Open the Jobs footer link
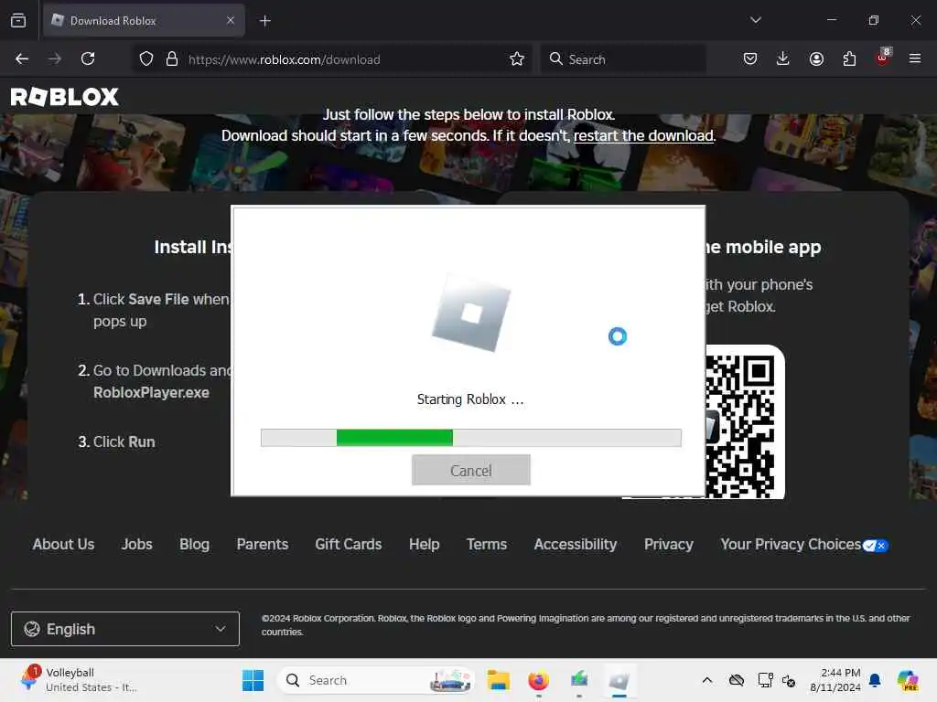Screen dimensions: 937x702 (x=137, y=545)
